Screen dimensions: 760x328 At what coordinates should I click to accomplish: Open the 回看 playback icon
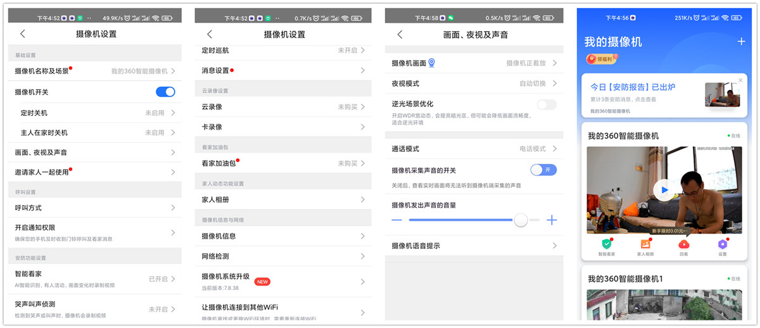684,244
